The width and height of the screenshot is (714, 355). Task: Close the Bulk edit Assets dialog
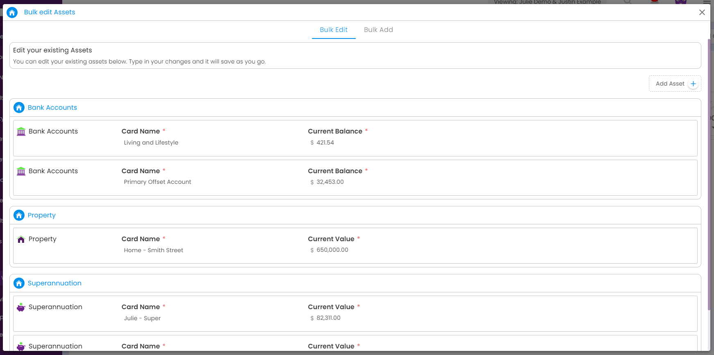click(x=702, y=12)
